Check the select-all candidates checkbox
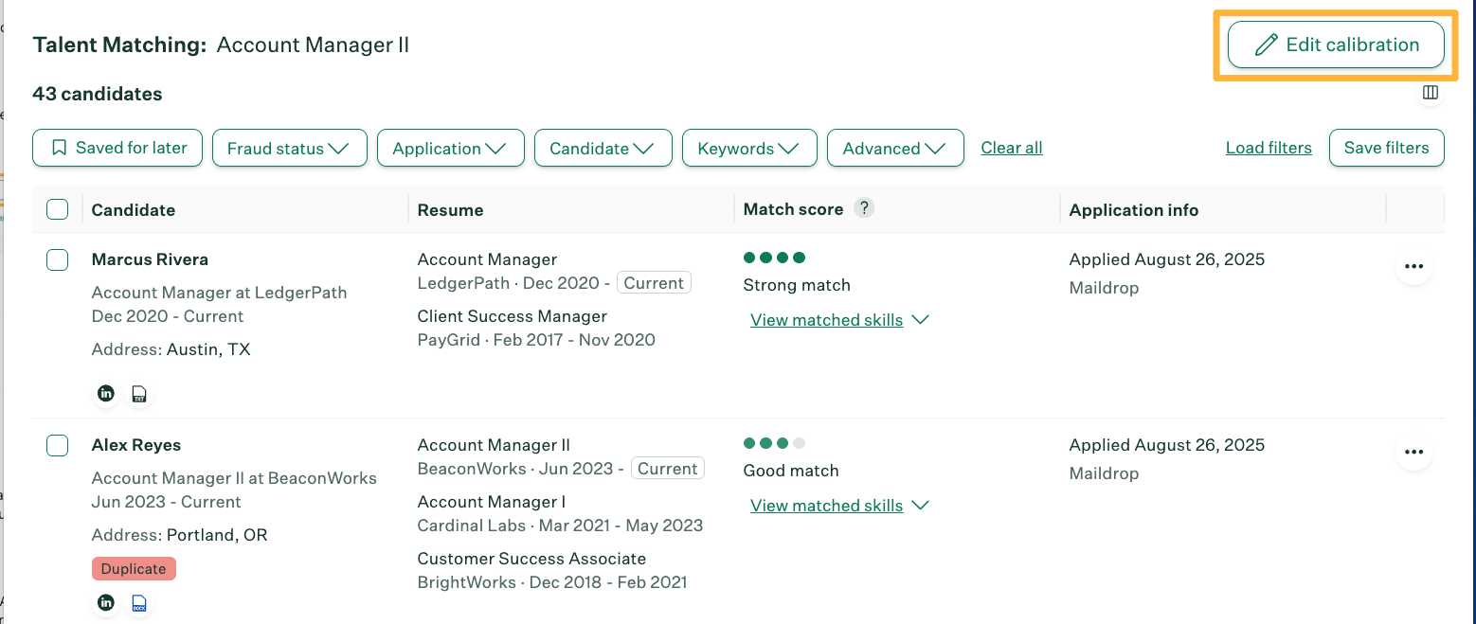This screenshot has height=624, width=1476. 57,208
